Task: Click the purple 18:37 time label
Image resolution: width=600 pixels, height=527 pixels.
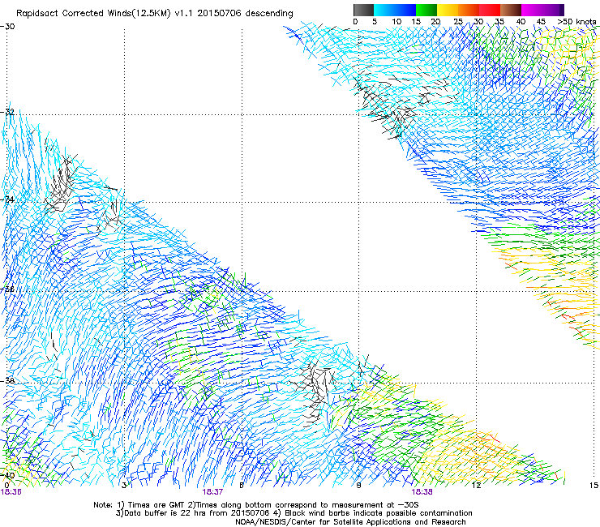Action: coord(212,492)
